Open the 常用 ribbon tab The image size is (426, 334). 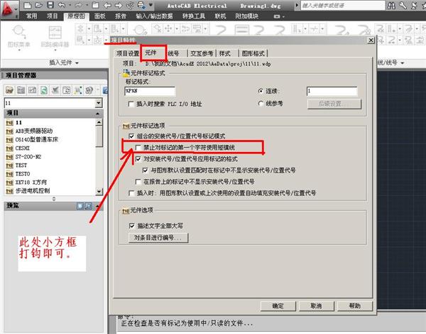(x=31, y=16)
